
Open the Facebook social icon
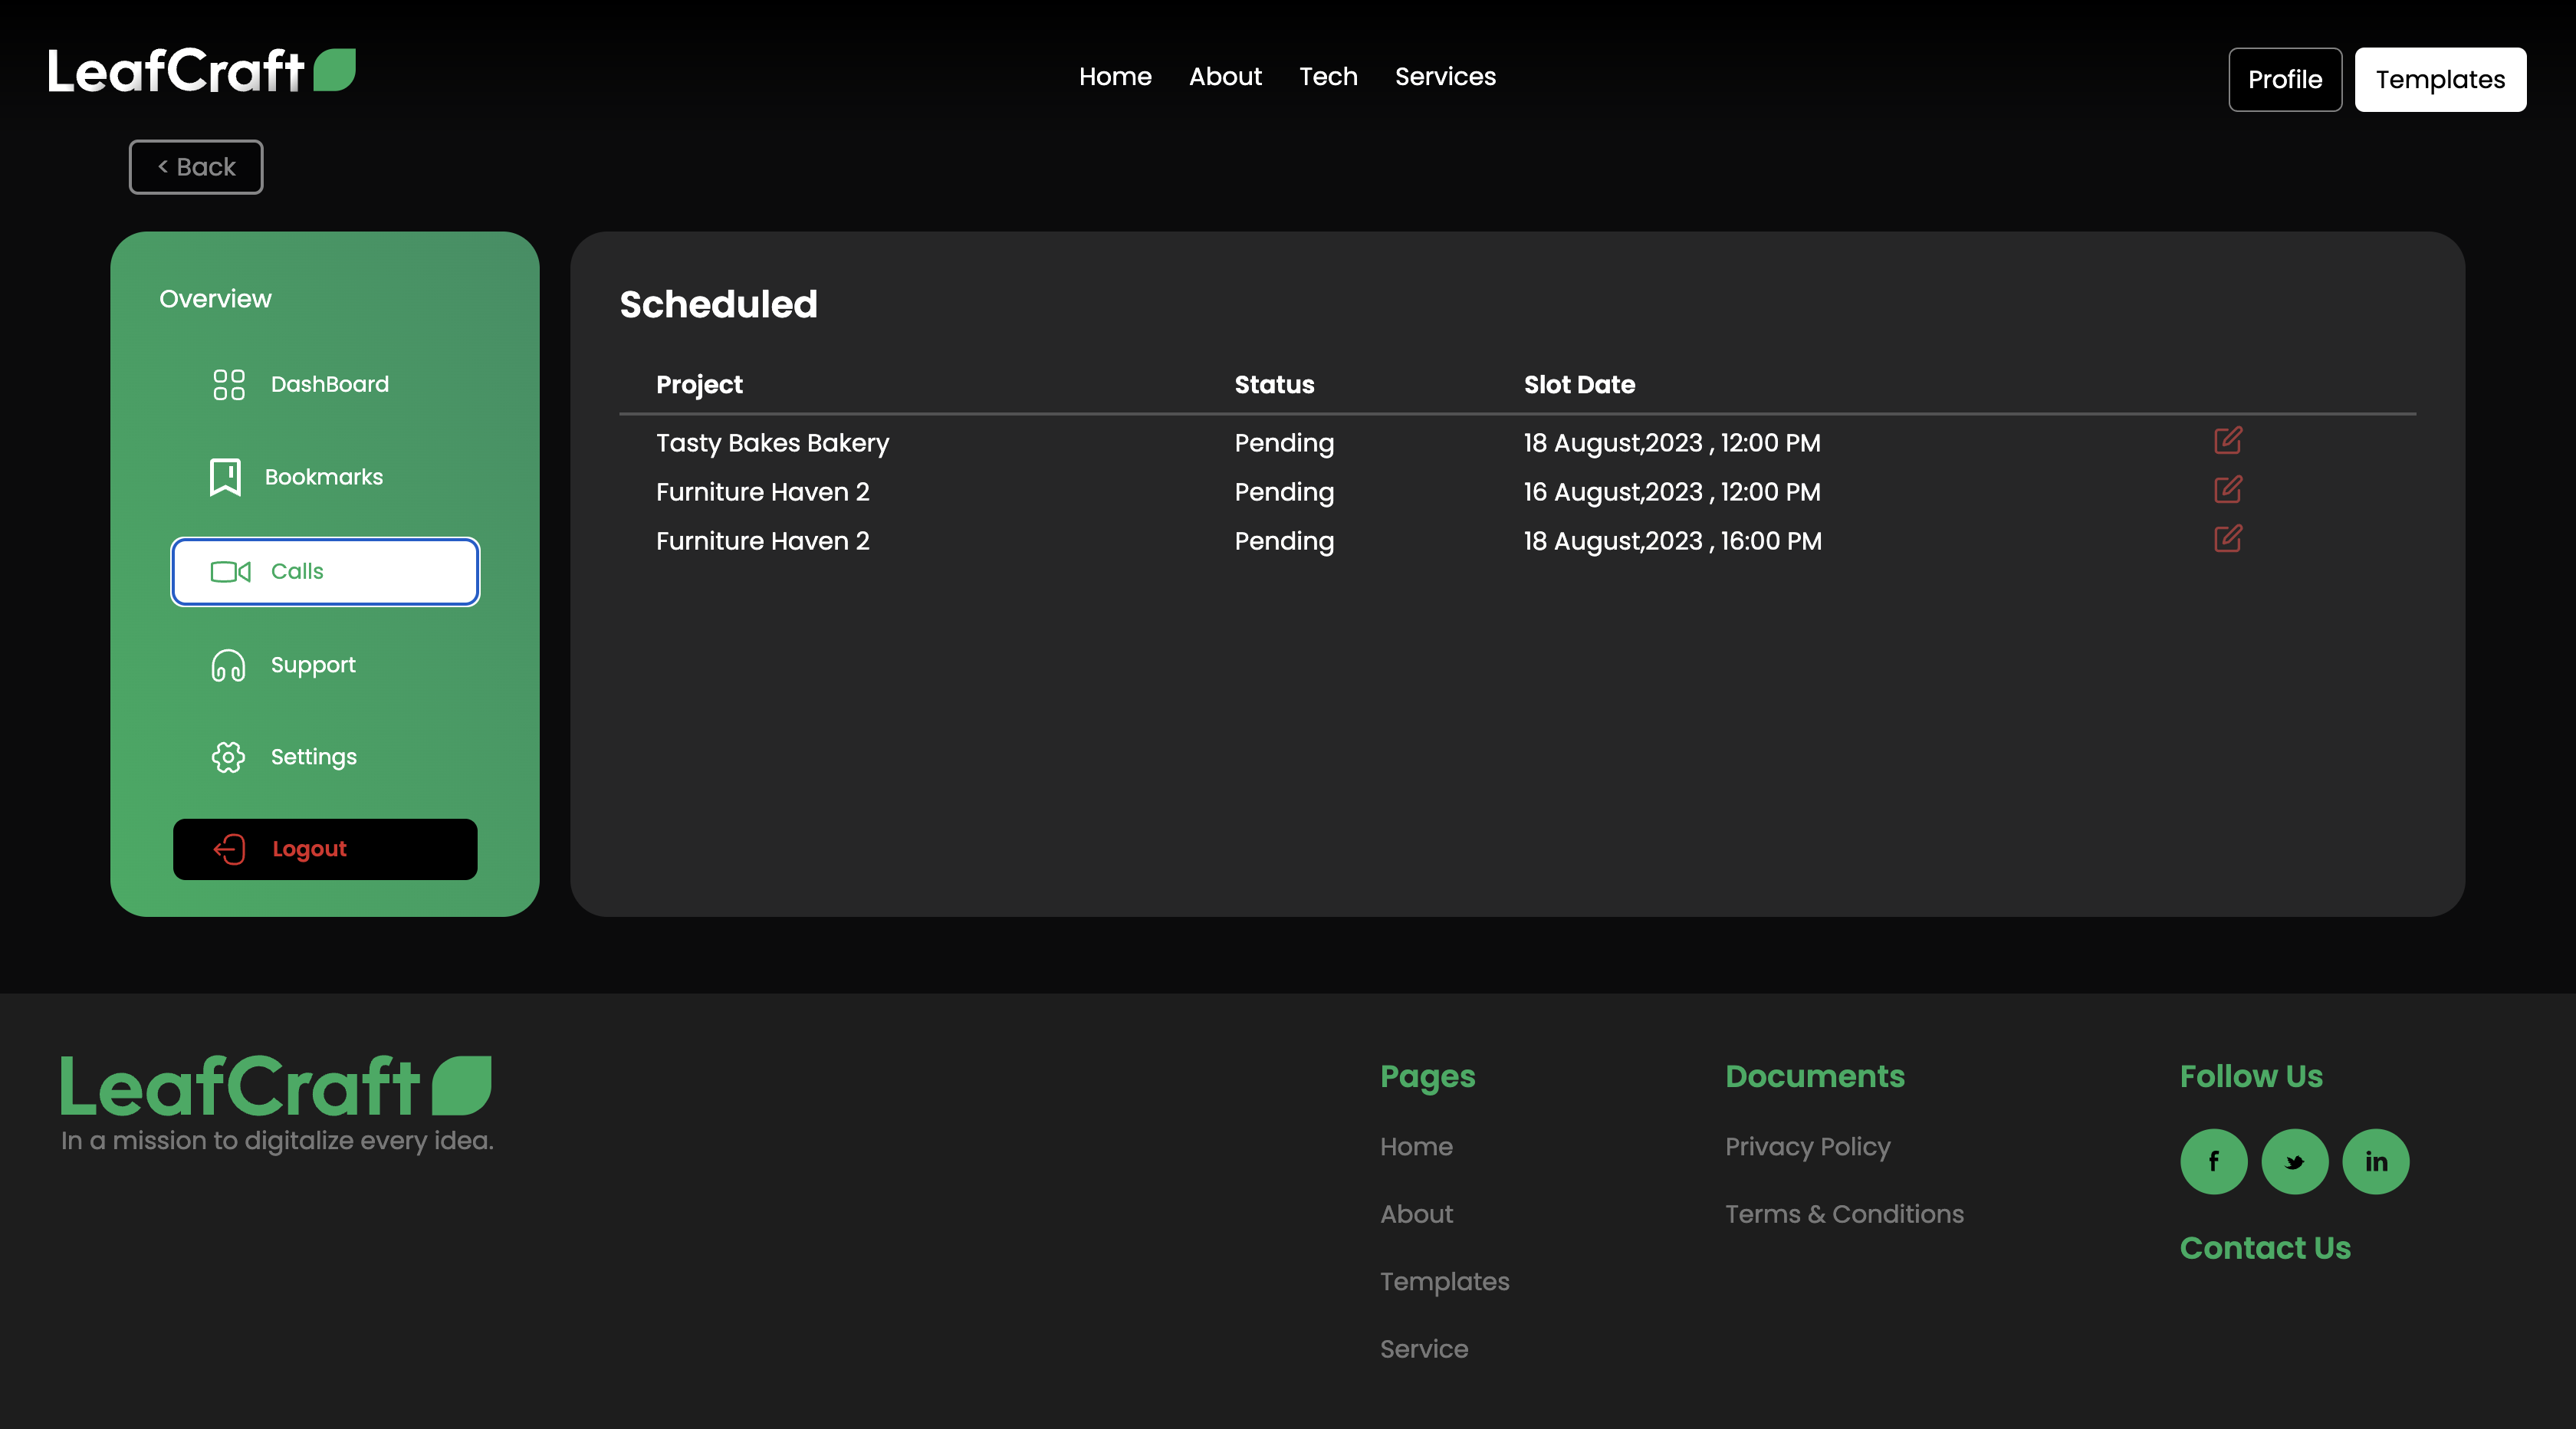point(2213,1161)
